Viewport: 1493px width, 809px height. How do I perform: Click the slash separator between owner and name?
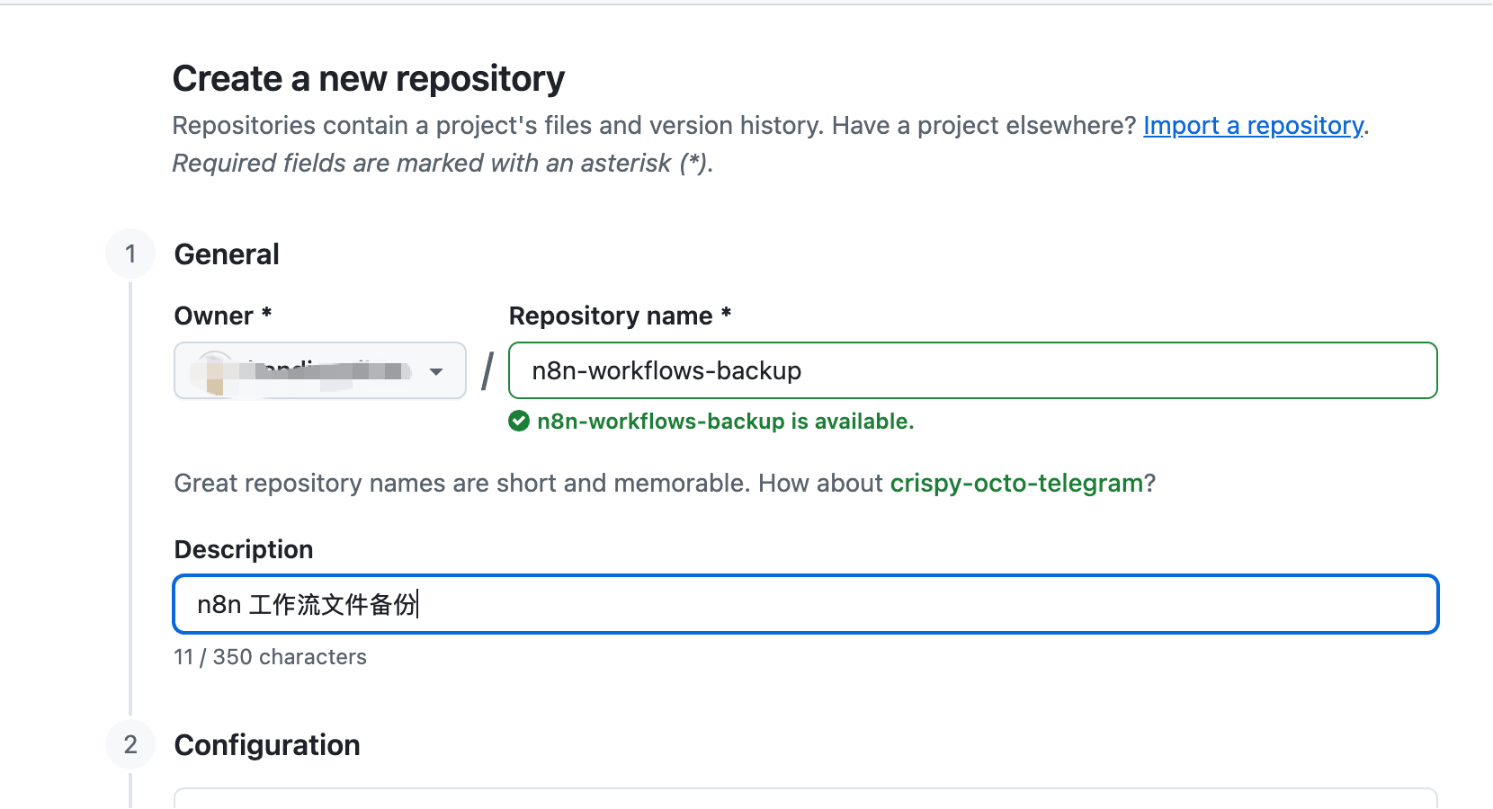487,370
